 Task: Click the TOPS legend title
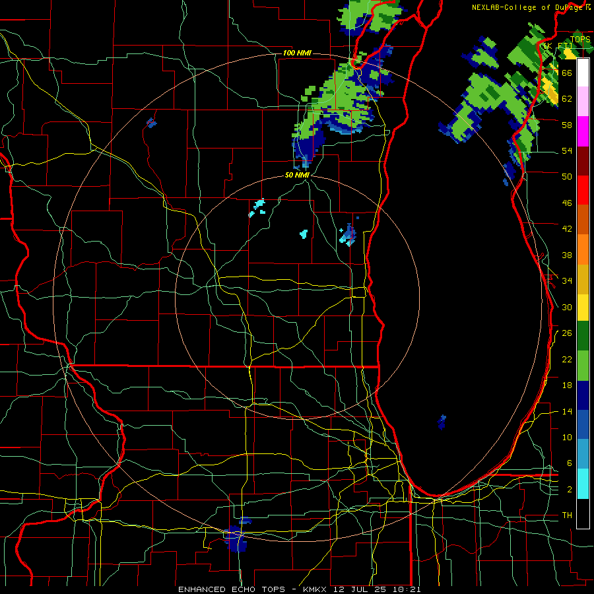click(x=580, y=39)
